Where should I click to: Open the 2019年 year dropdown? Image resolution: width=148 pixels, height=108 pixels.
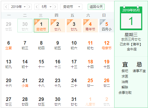point(18,7)
